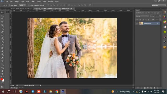Click the add layer mask icon
This screenshot has width=167, height=94.
coord(145,88)
